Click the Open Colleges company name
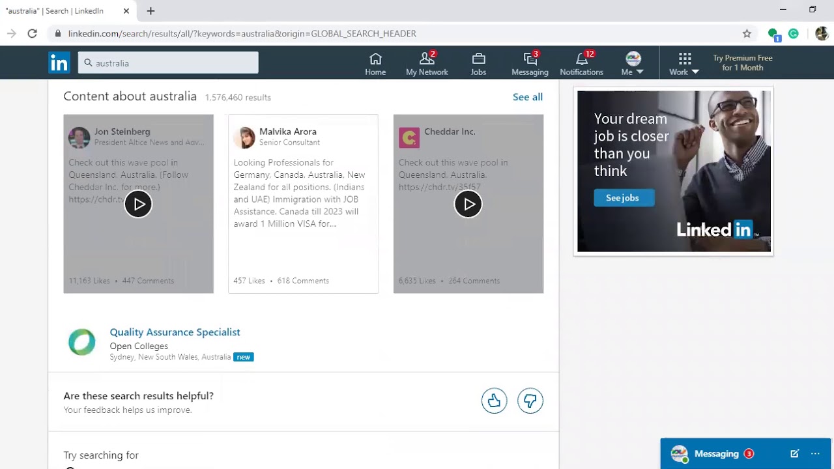Image resolution: width=834 pixels, height=469 pixels. (x=139, y=347)
